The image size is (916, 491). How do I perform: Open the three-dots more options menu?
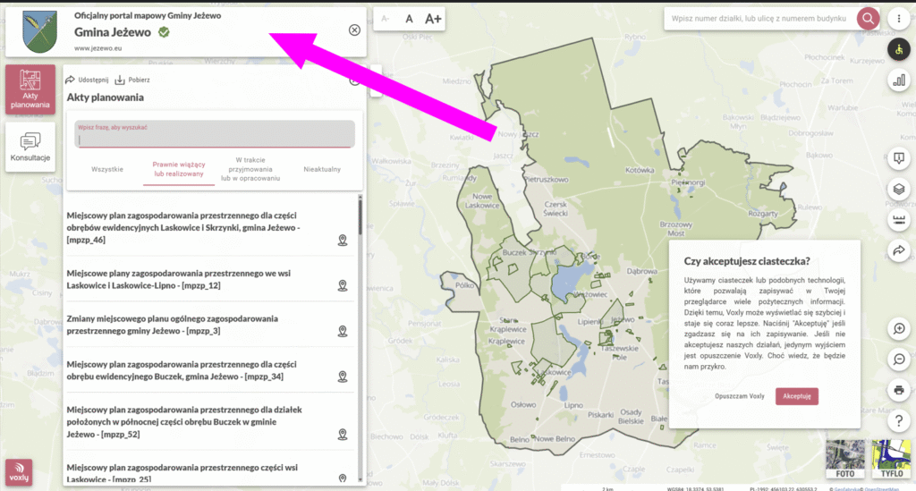899,19
